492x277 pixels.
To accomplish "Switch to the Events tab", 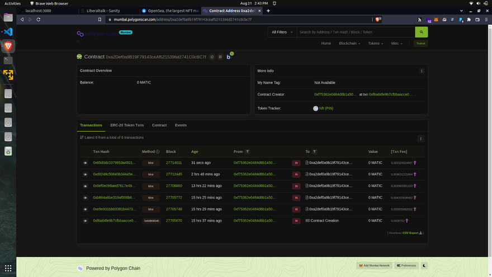I will coord(181,125).
